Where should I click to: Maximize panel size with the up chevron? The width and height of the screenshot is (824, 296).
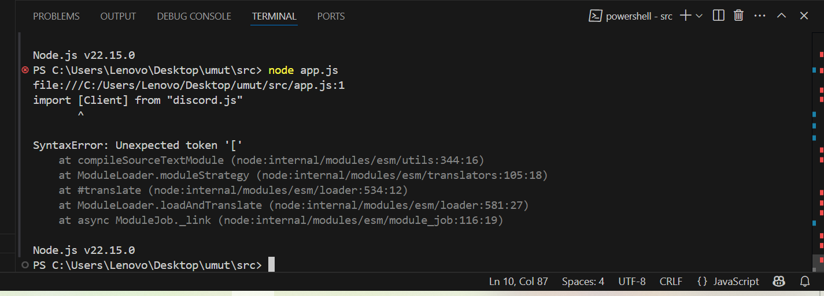781,16
